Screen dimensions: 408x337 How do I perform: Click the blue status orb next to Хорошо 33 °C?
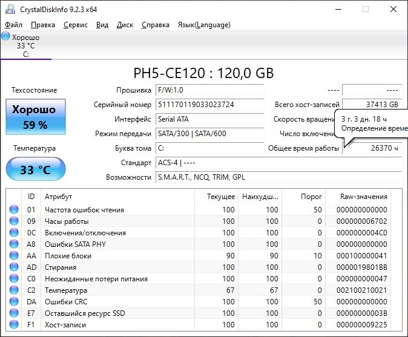tap(5, 36)
